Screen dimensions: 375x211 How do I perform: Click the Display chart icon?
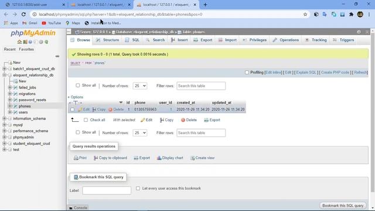159,158
